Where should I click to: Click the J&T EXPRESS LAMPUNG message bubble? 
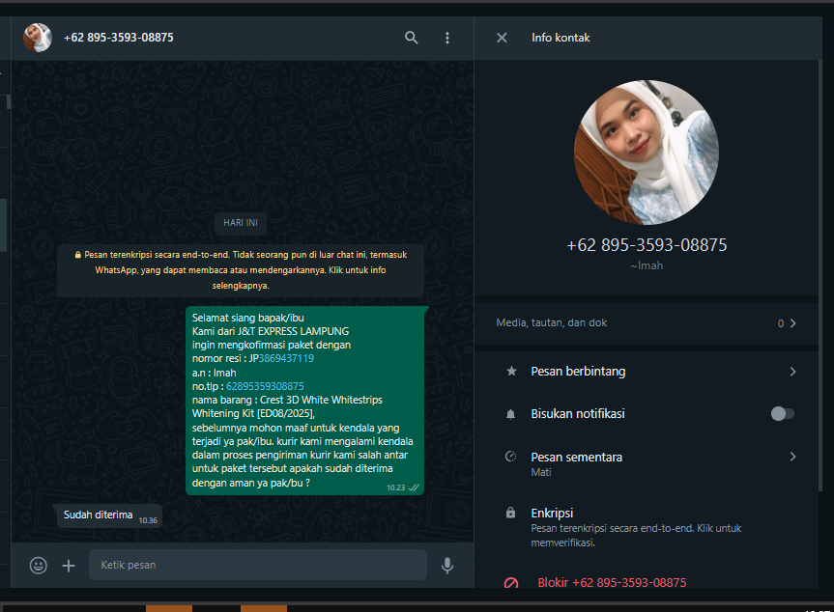(304, 401)
